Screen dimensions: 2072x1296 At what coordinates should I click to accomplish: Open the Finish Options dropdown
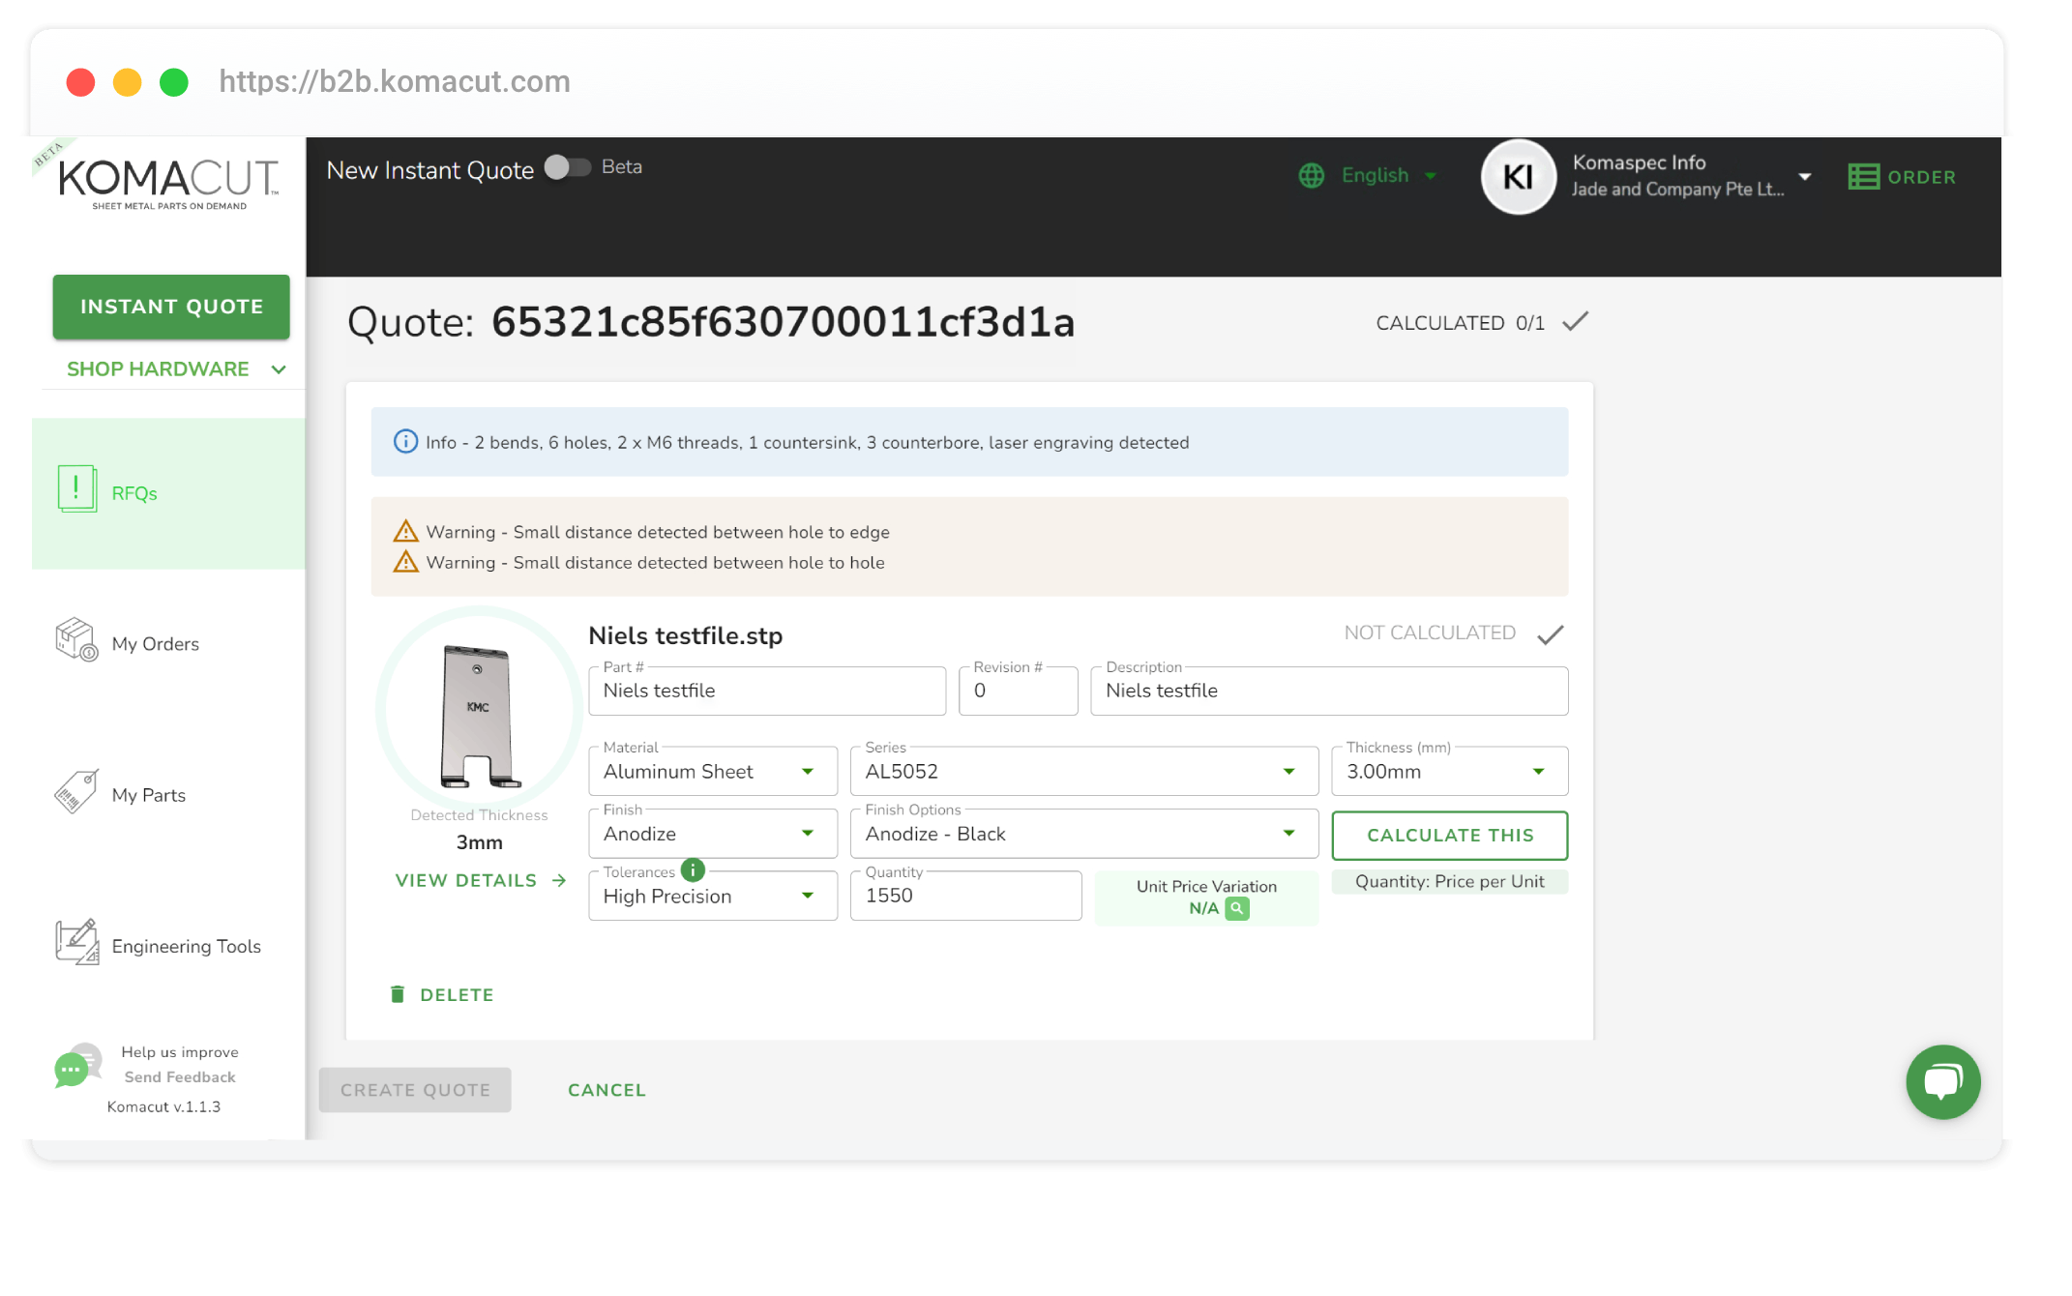click(x=1083, y=834)
